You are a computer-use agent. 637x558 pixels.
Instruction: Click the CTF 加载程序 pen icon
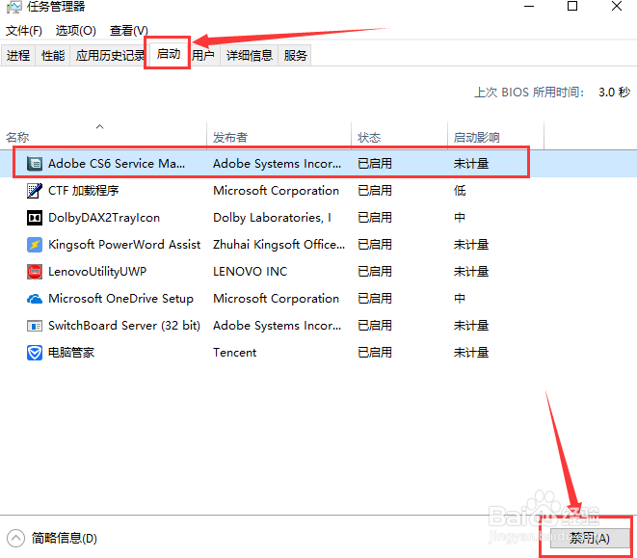(x=35, y=191)
